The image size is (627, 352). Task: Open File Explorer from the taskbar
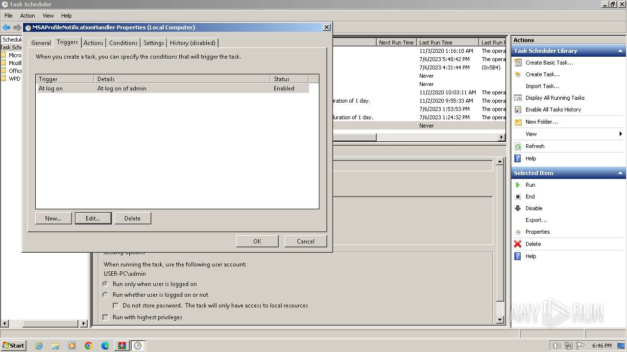(x=55, y=346)
